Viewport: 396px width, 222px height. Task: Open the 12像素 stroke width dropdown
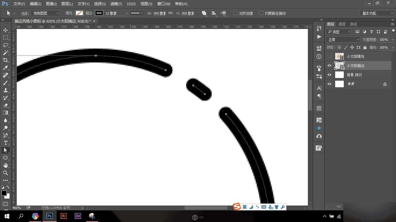click(126, 13)
